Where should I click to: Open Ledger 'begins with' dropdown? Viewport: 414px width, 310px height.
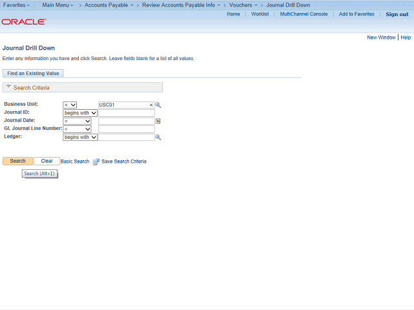(x=80, y=138)
